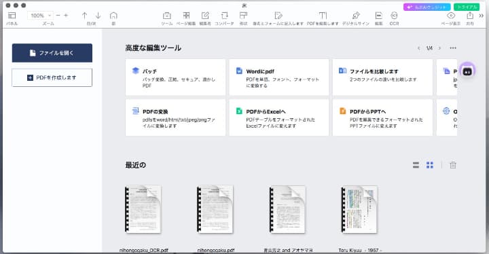The width and height of the screenshot is (489, 254).
Task: Open the バッチ (Batch) tool card
Action: point(176,77)
